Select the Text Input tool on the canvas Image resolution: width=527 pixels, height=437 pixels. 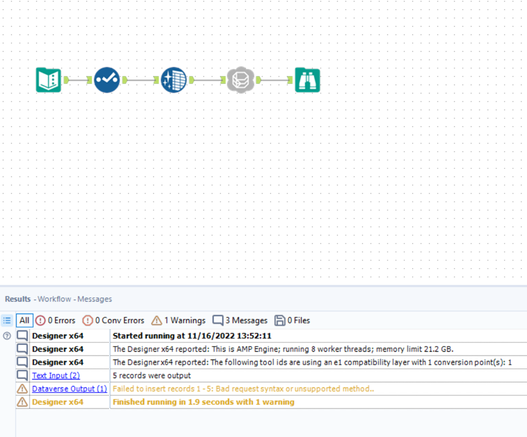click(x=48, y=80)
